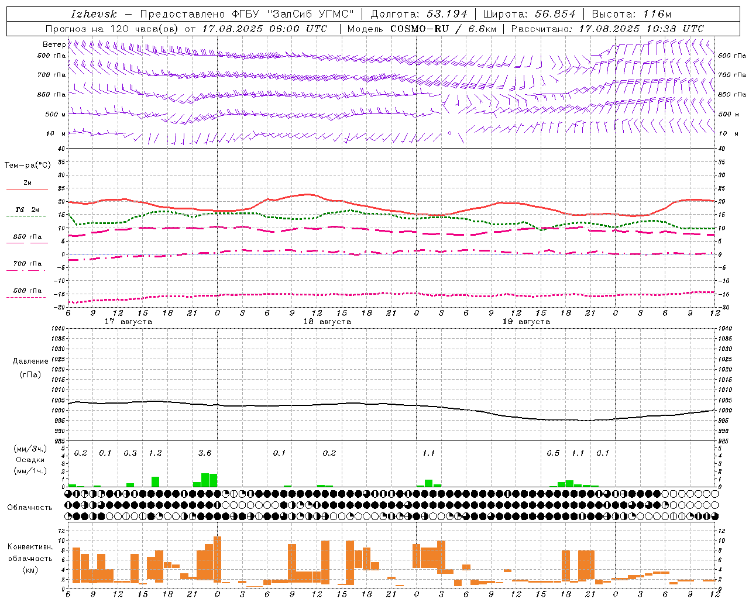This screenshot has width=749, height=599.
Task: Click the Высота: 116м elevation value
Action: coord(631,14)
